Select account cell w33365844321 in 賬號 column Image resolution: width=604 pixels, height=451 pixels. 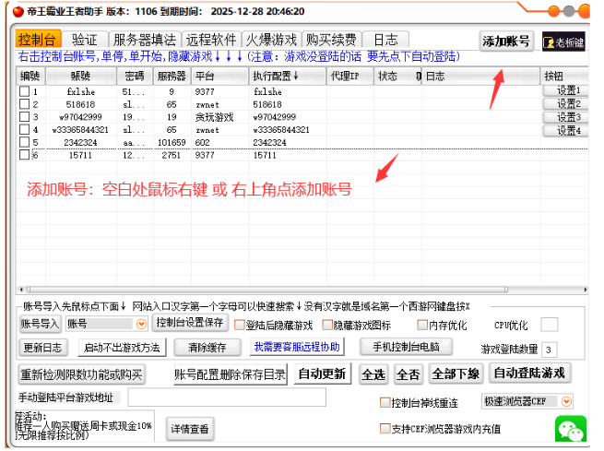point(80,130)
